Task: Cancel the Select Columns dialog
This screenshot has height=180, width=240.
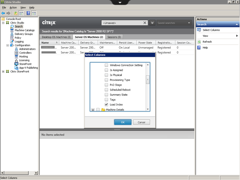Action: 142,122
